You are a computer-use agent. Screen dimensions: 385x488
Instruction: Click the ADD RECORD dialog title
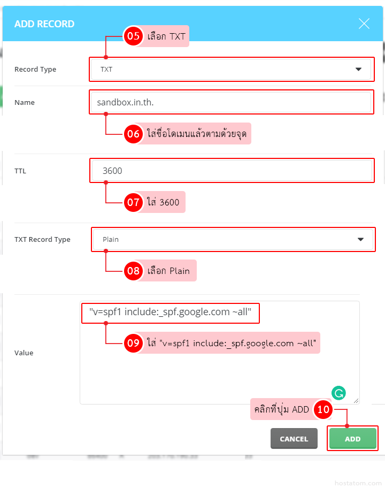(x=44, y=24)
